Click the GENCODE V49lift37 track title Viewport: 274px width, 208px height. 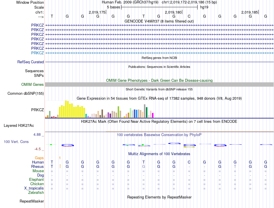(159, 21)
